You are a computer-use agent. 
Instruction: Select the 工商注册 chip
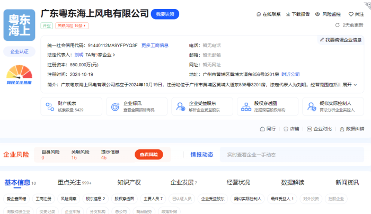tap(43, 199)
